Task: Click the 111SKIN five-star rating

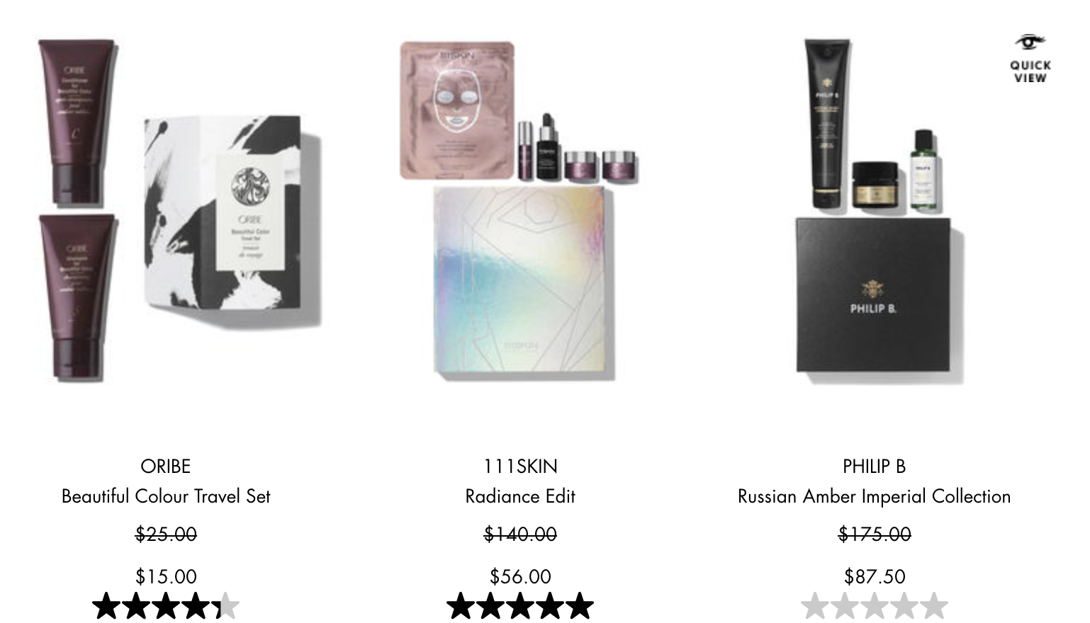Action: [x=520, y=606]
